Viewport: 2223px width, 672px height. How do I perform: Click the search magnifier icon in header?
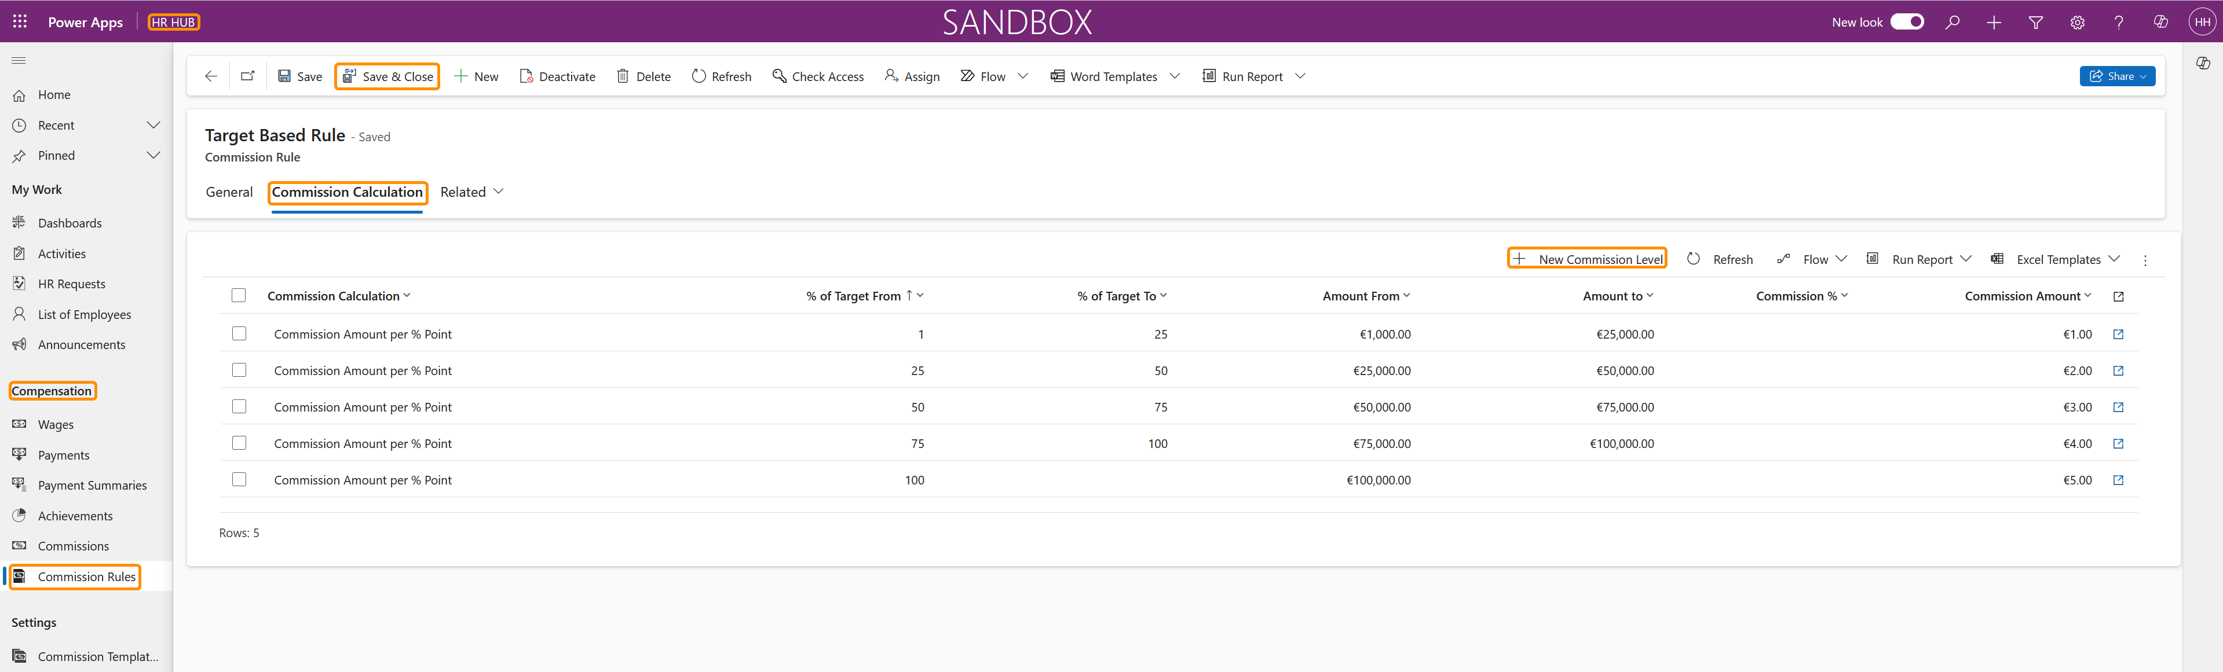[1952, 23]
